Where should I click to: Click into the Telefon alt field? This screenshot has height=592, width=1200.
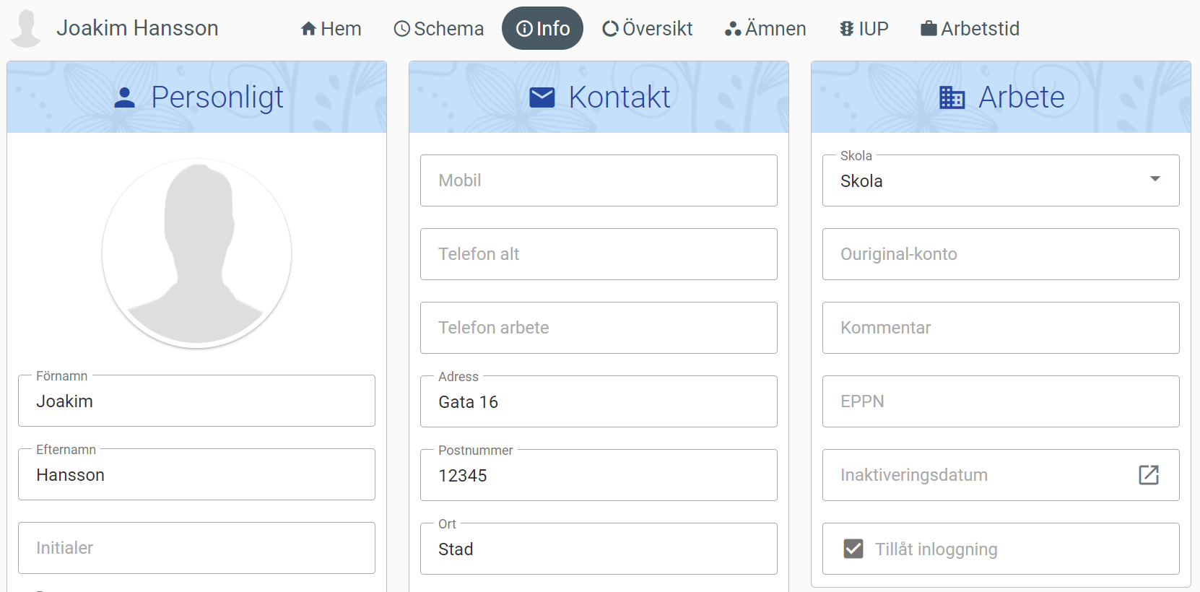[599, 254]
